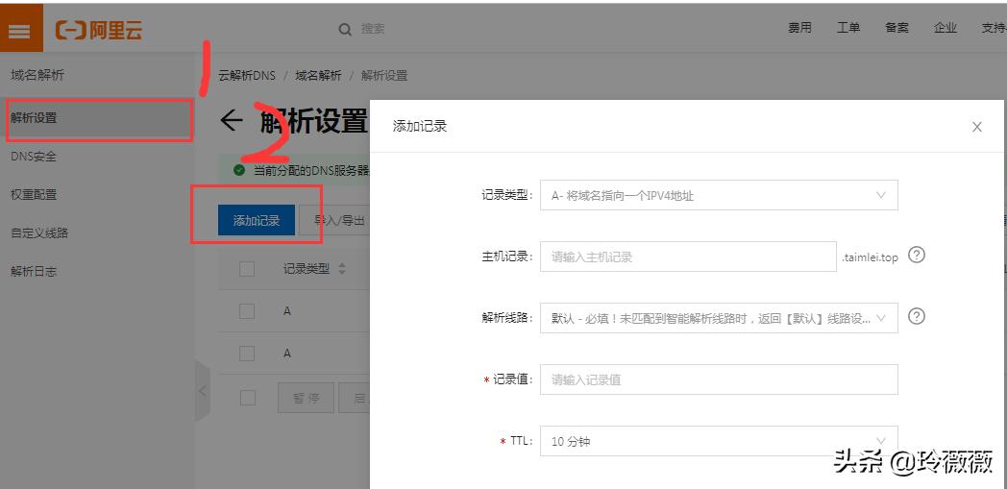Open the hamburger menu in the header
The image size is (1007, 489).
click(x=20, y=30)
